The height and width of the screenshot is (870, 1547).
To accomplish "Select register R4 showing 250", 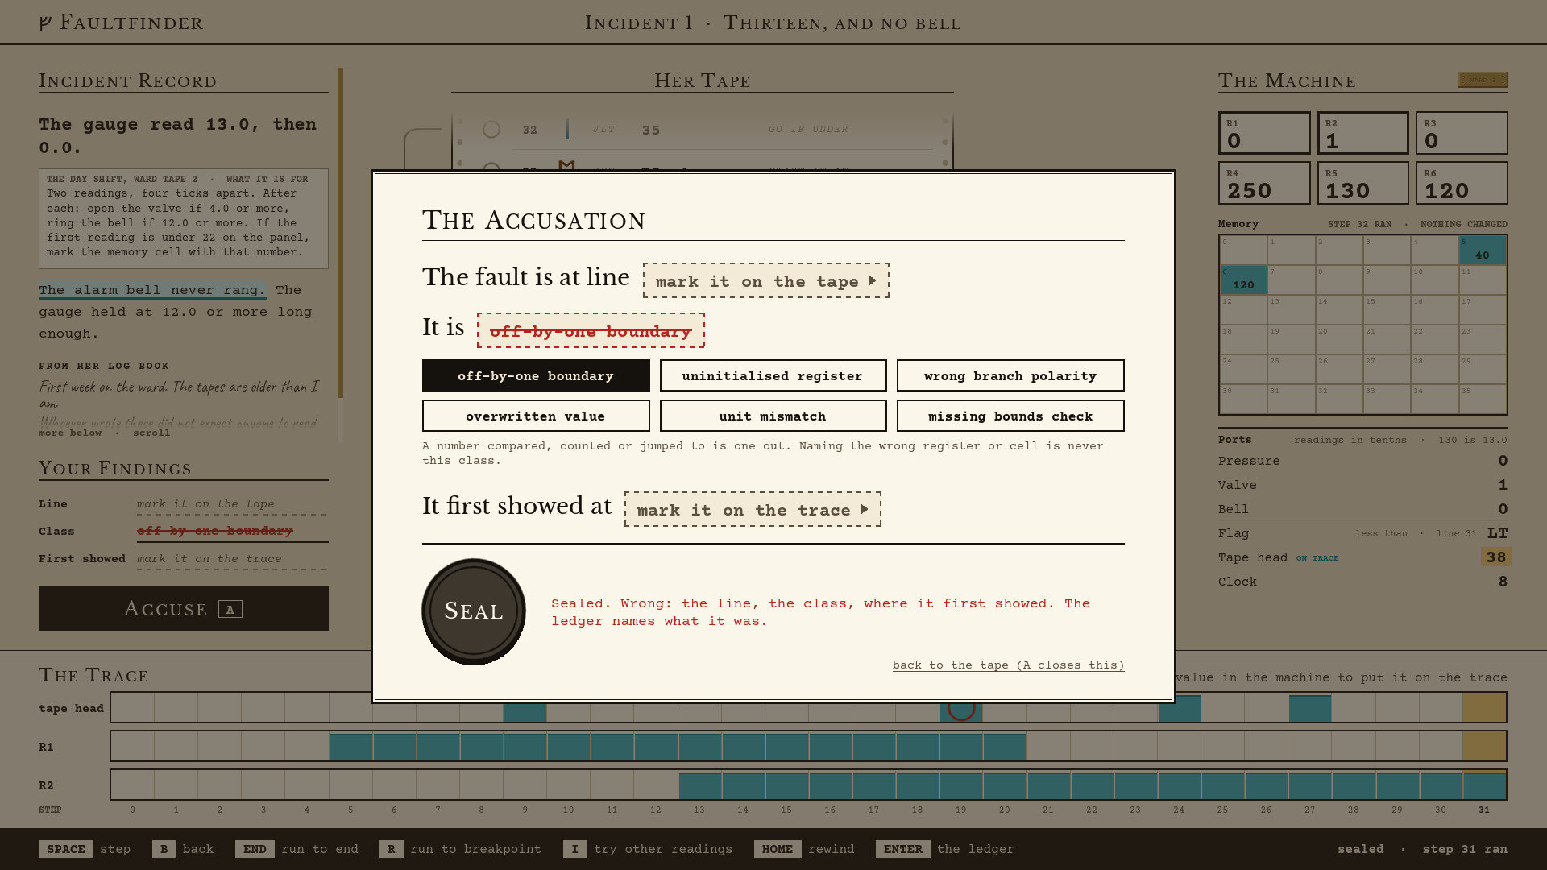I will tap(1264, 183).
